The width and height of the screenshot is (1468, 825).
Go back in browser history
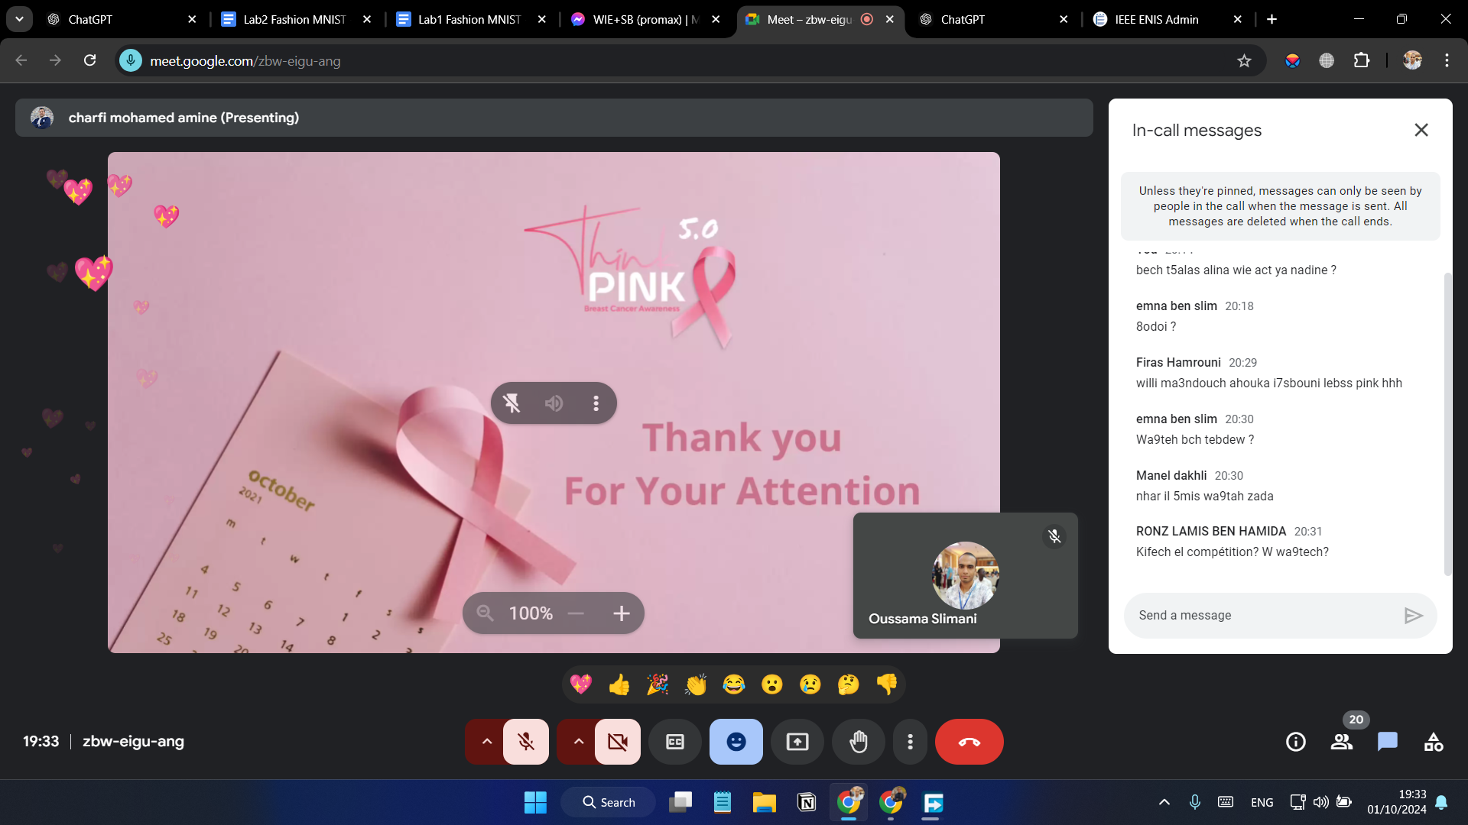(x=21, y=60)
